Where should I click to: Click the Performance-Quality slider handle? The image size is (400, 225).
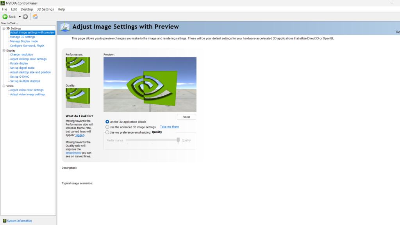[178, 140]
